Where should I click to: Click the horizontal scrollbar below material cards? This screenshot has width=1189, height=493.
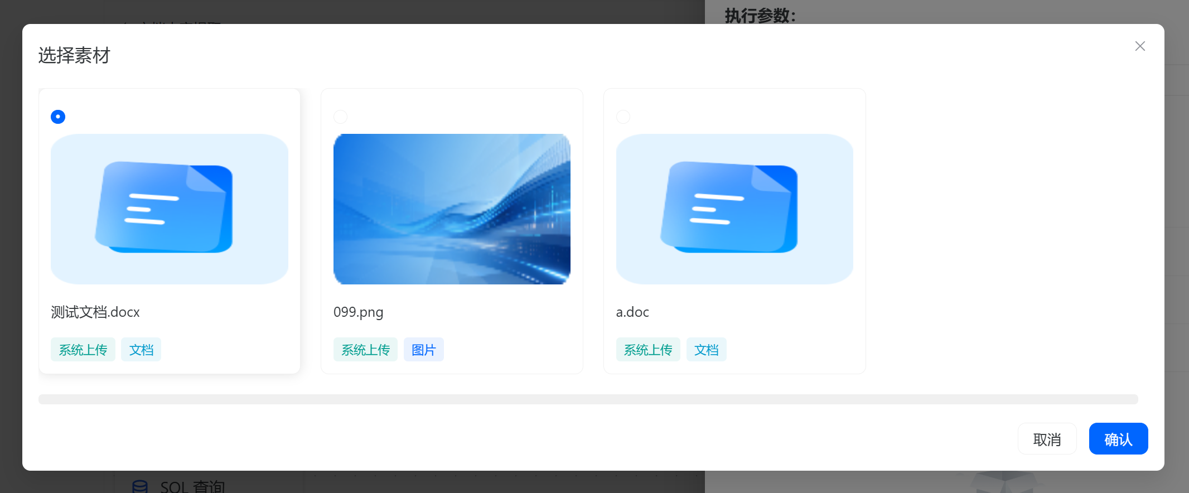point(588,399)
